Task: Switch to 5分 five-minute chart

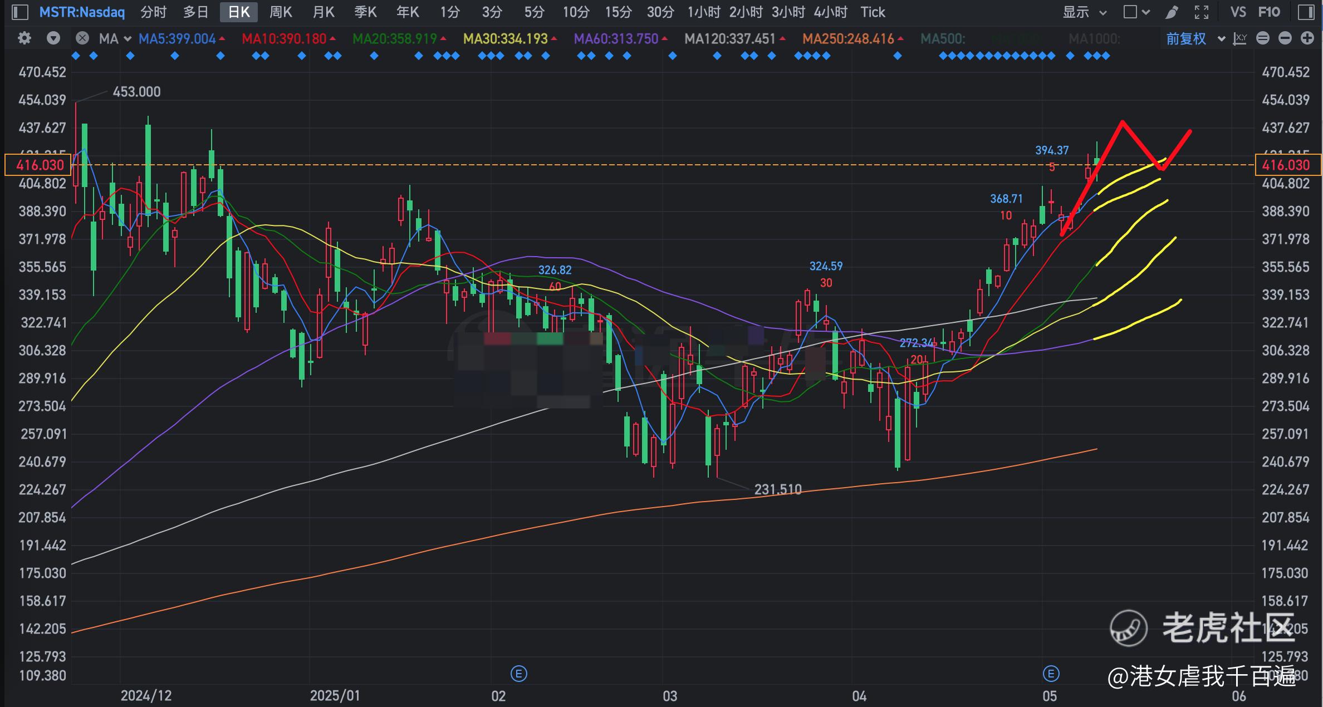Action: 535,12
